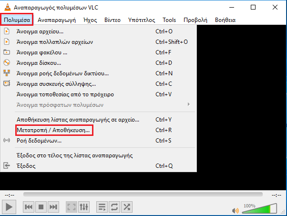This screenshot has height=216, width=287.
Task: Maximize the VLC window
Action: (253, 7)
